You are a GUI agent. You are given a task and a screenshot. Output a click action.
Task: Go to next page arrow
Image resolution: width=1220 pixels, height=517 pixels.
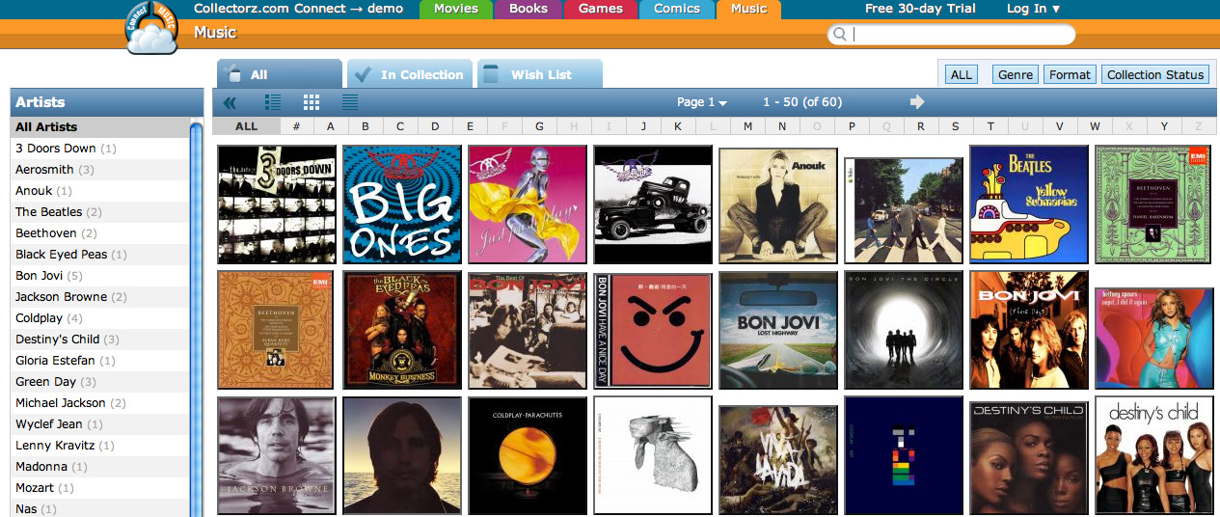coord(917,101)
